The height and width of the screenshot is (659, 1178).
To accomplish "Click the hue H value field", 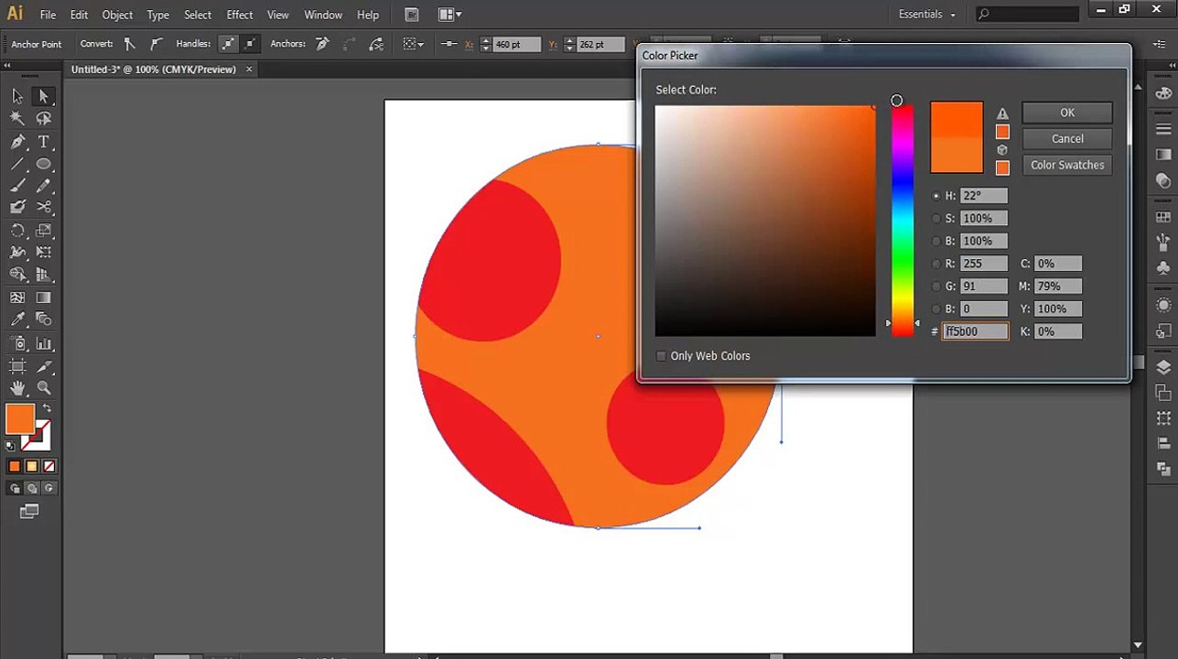I will click(x=984, y=196).
